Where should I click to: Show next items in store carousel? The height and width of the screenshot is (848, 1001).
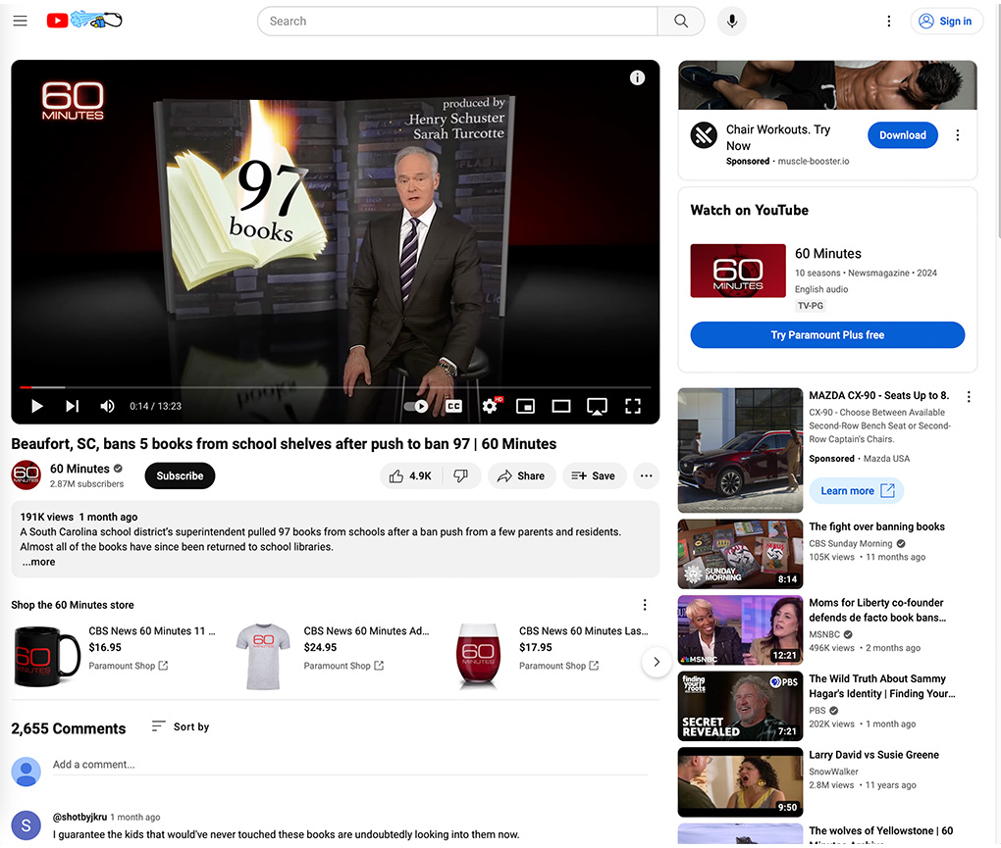657,662
